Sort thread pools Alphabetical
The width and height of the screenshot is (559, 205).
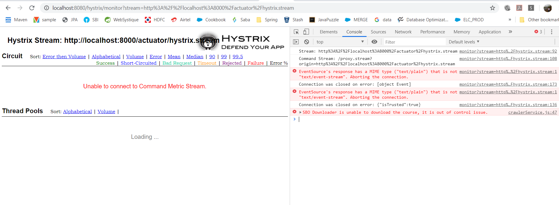coord(77,112)
